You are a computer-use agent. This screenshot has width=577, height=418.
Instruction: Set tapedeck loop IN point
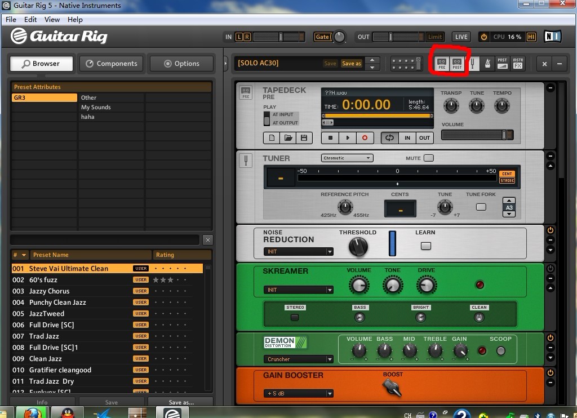[407, 137]
